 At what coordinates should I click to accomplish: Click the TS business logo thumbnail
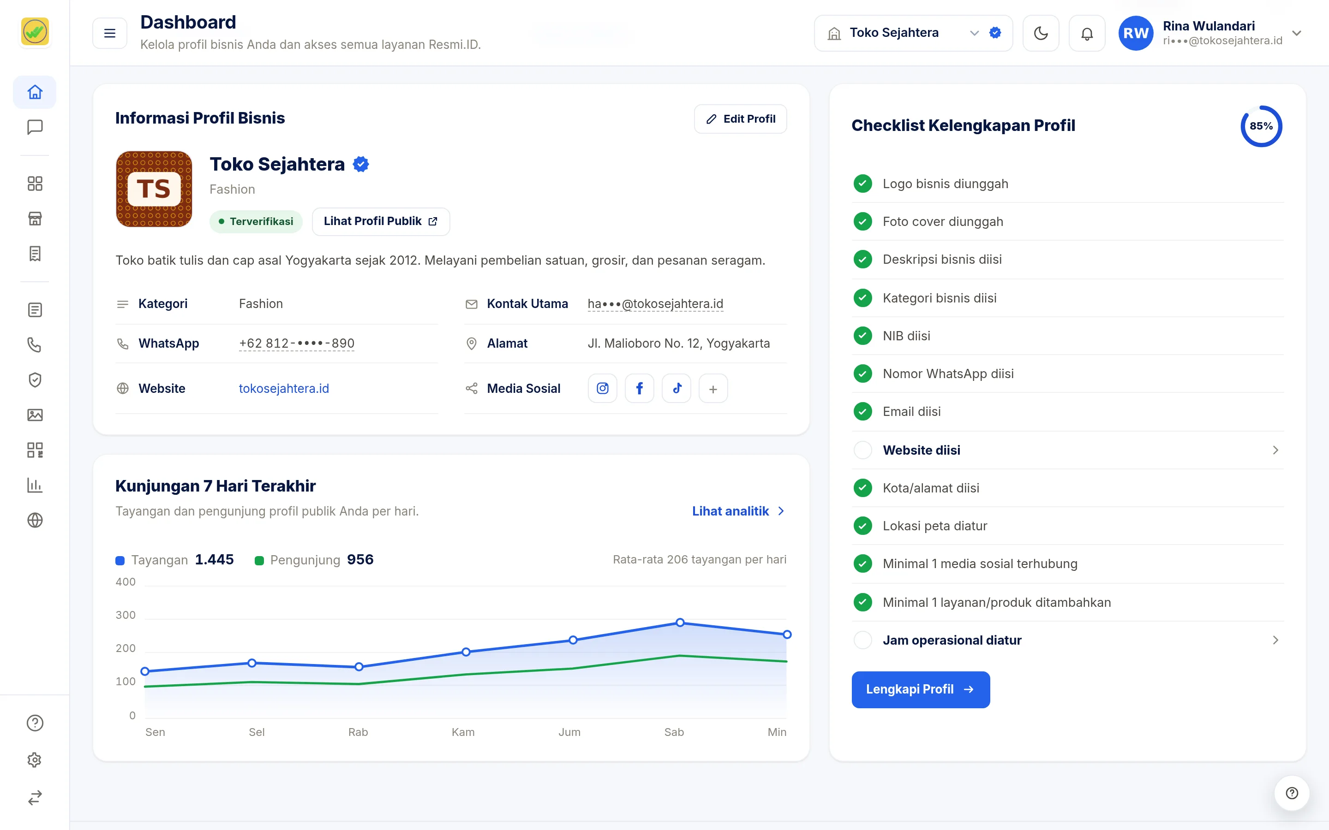tap(154, 189)
